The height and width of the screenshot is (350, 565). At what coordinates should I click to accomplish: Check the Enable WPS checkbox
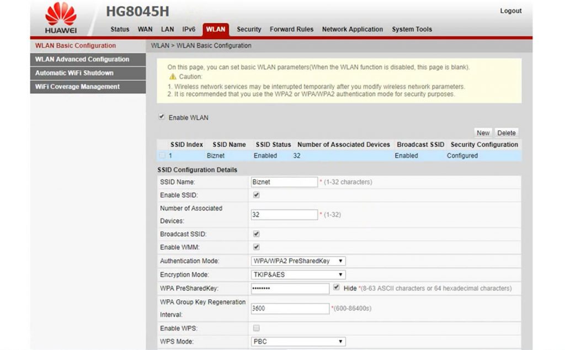click(x=255, y=328)
